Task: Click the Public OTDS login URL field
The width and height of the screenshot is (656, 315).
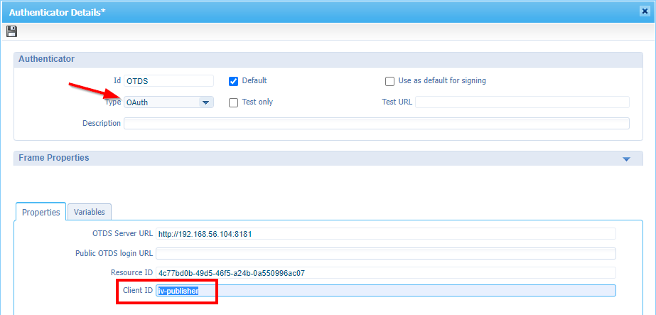Action: [x=385, y=253]
